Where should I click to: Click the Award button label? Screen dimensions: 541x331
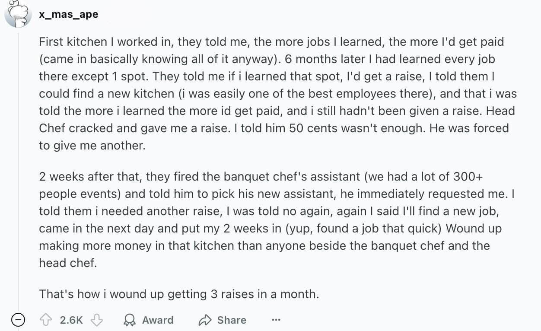158,320
